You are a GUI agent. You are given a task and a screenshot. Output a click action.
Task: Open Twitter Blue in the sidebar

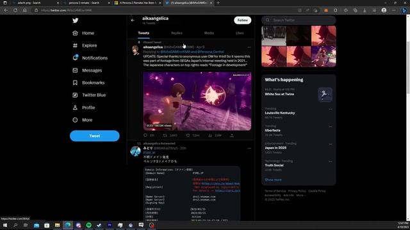tap(89, 95)
